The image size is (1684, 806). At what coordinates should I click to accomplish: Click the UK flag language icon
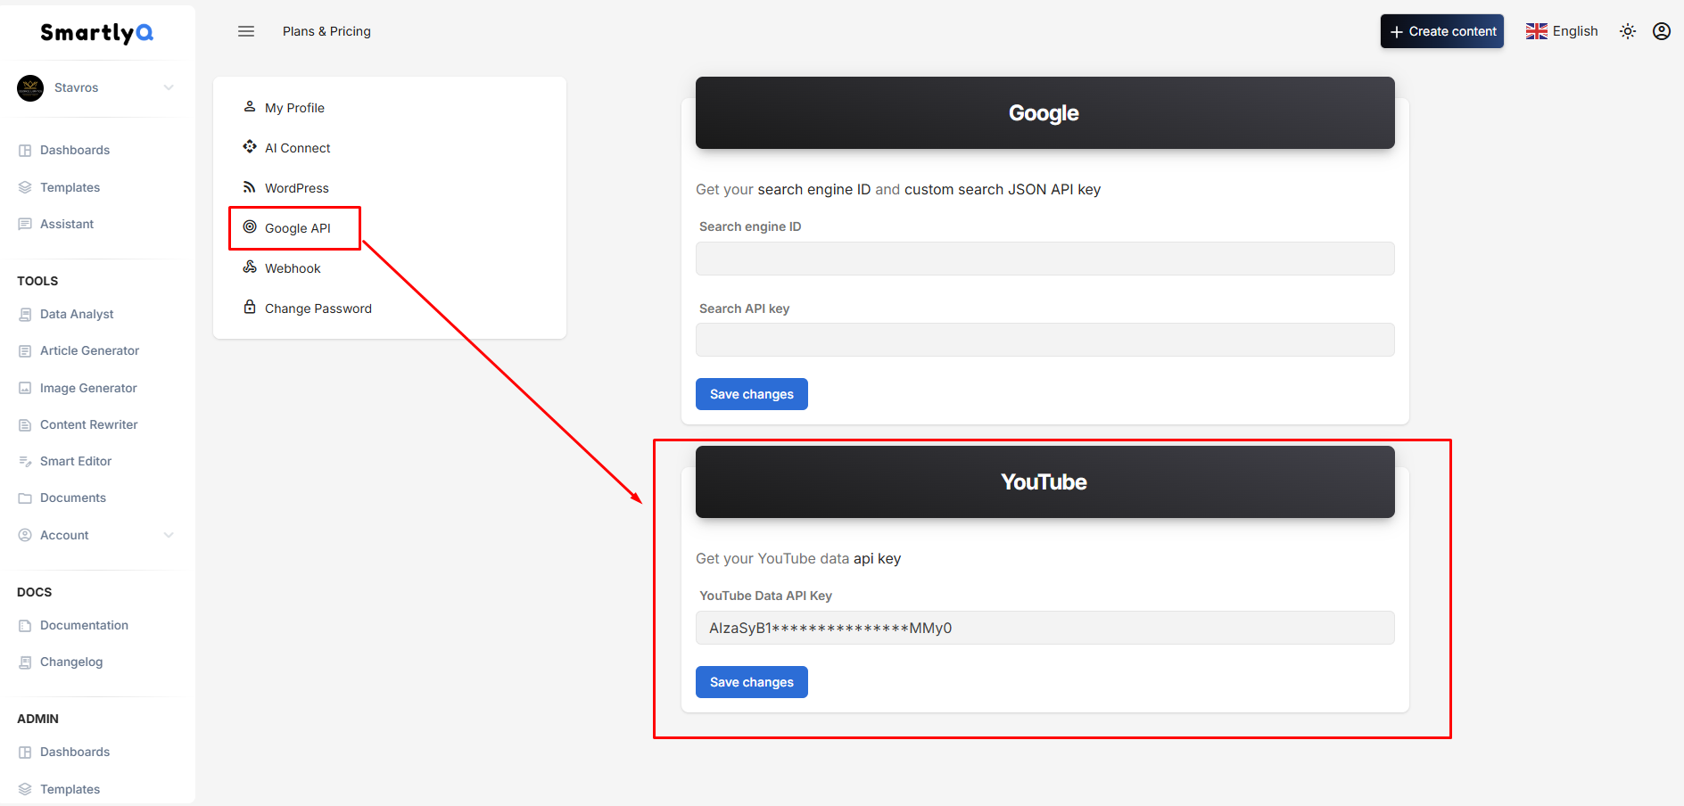[x=1537, y=31]
